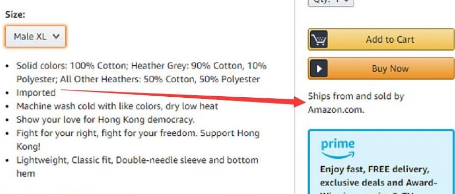The width and height of the screenshot is (455, 194).
Task: Click the 'Ships from and sold by' text
Action: point(356,96)
